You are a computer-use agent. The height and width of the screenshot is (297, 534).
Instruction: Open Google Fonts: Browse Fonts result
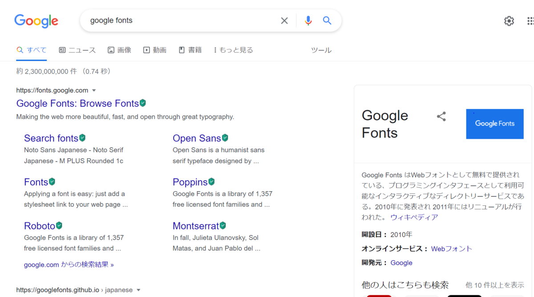point(77,103)
